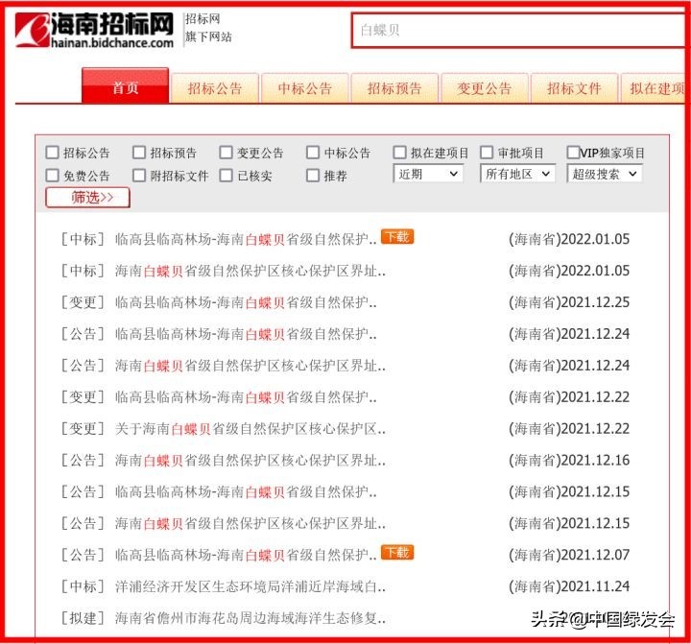Check the VIP独家项目 checkbox

click(573, 153)
